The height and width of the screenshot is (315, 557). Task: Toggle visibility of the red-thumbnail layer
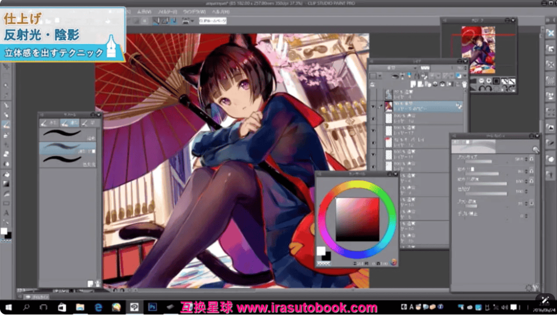(x=373, y=142)
